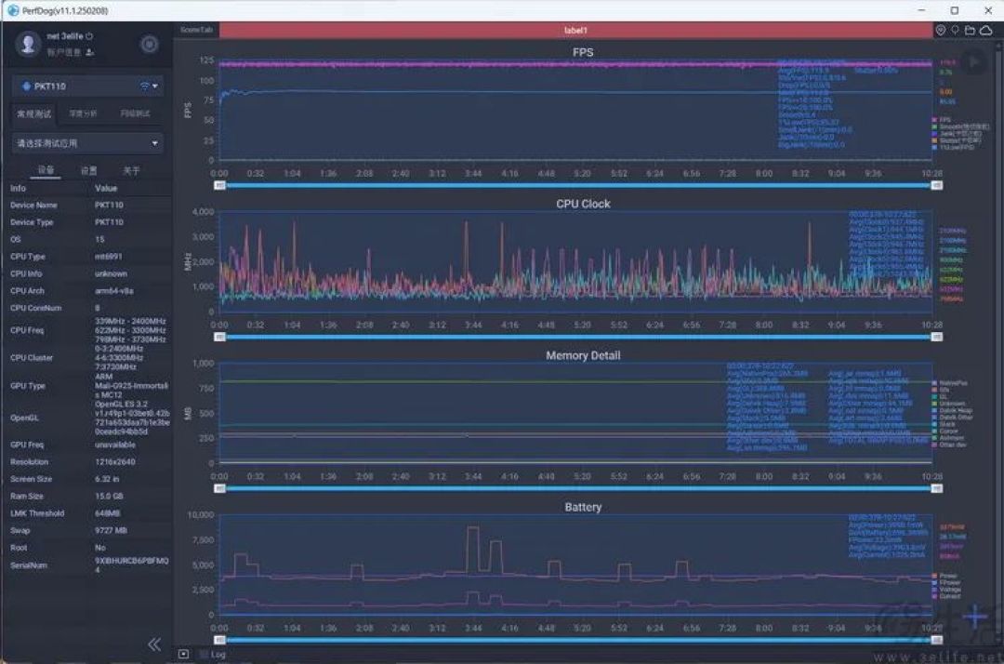The height and width of the screenshot is (664, 1004).
Task: Open the select test application dropdown
Action: coord(88,143)
